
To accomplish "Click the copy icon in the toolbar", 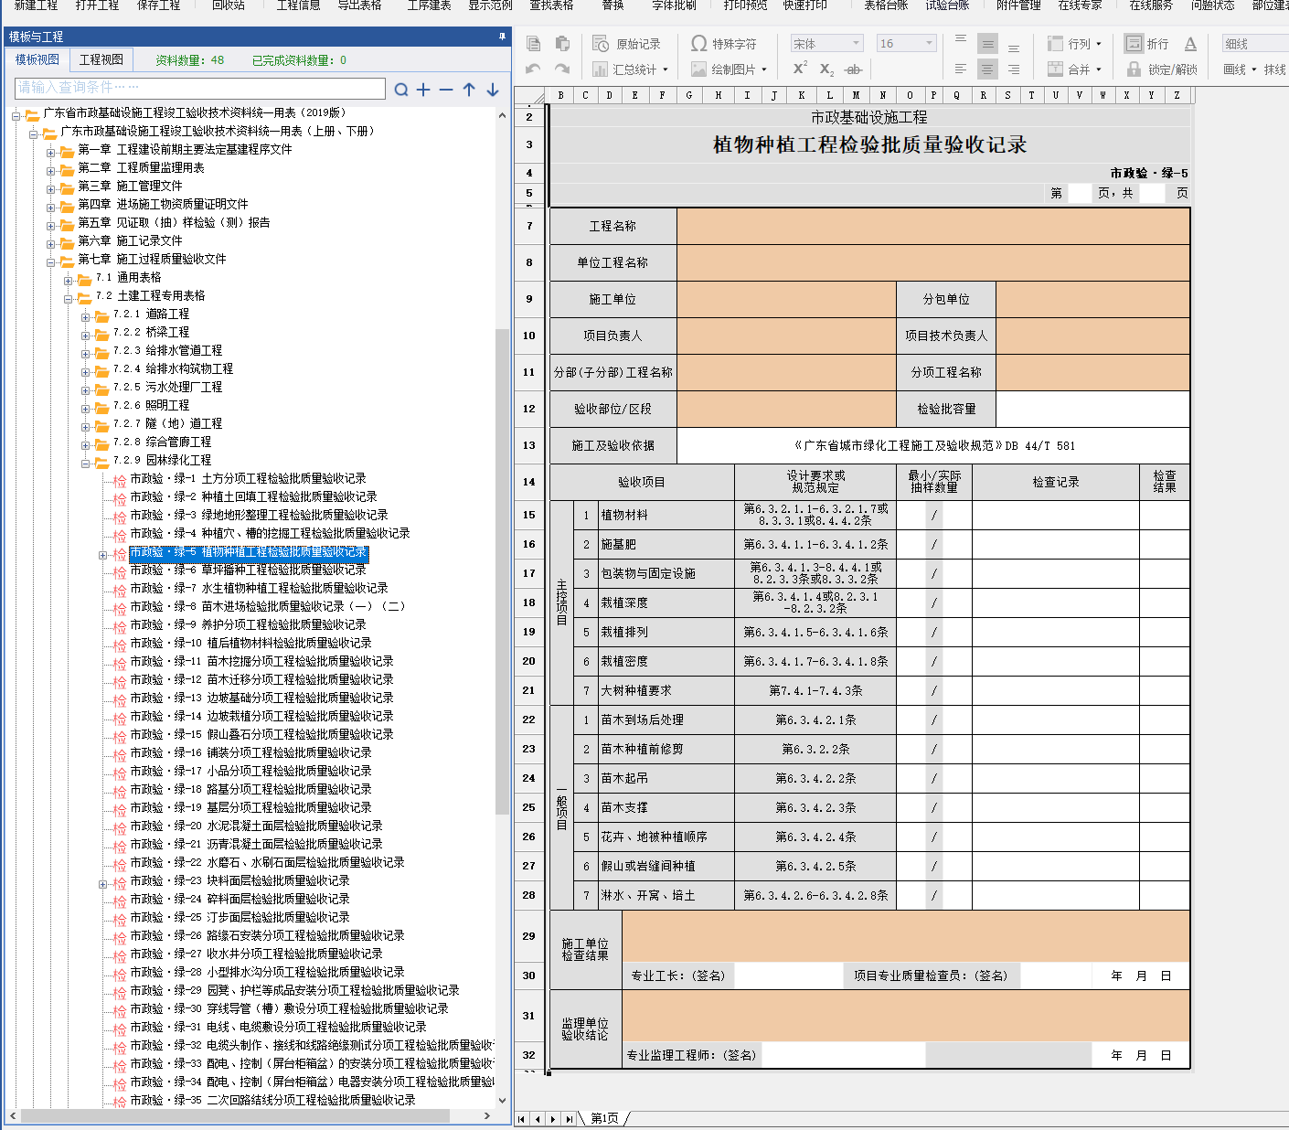I will [534, 44].
